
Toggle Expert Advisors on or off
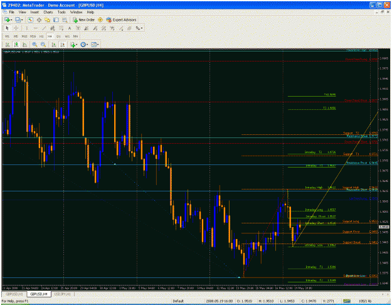tap(121, 19)
